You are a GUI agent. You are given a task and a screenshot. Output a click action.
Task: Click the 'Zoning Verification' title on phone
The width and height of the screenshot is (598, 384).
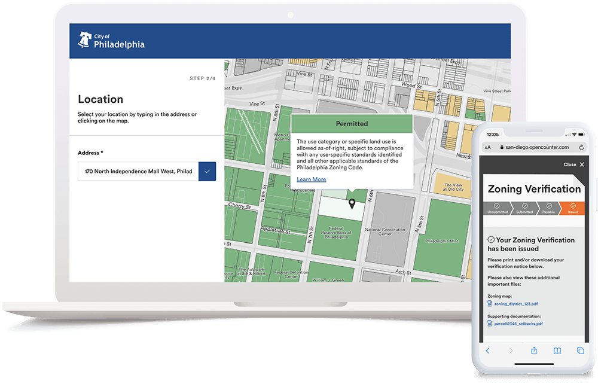click(x=534, y=189)
